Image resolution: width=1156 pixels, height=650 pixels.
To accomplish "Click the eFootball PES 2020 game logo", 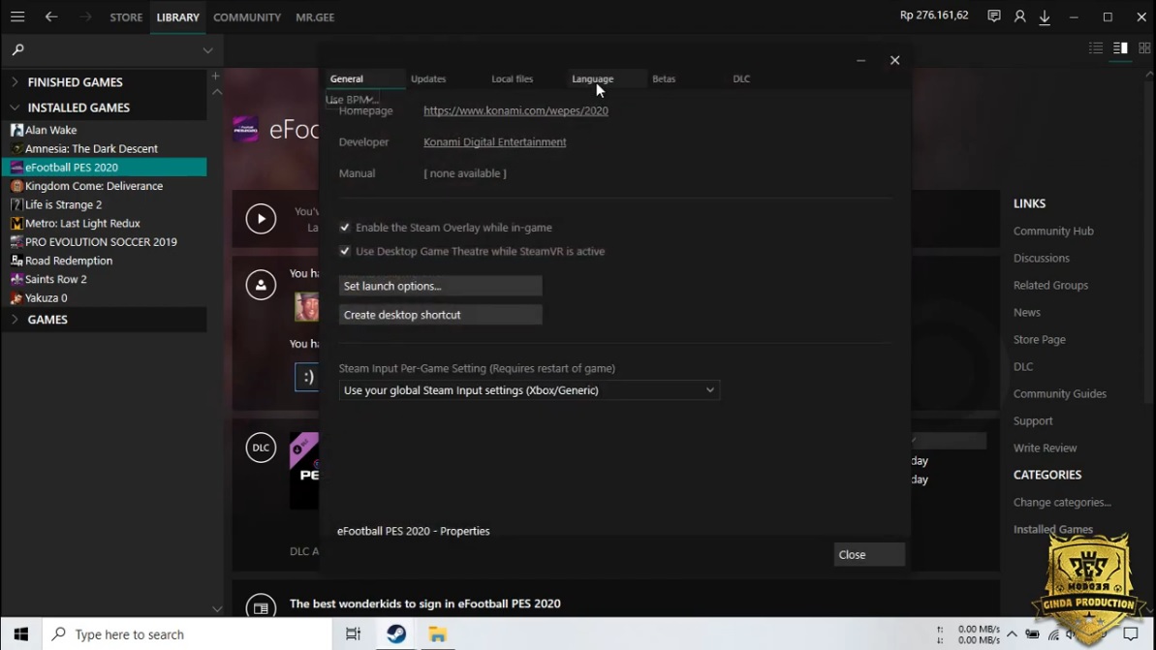I will pos(245,128).
